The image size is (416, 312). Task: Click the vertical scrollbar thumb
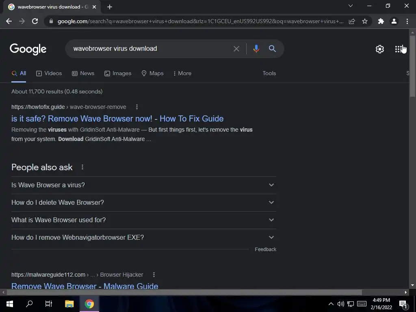coord(412,66)
